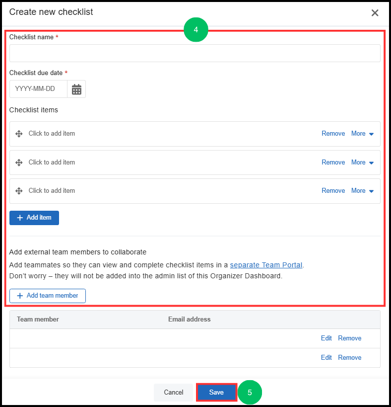Open the separate Team Portal link

click(x=266, y=265)
